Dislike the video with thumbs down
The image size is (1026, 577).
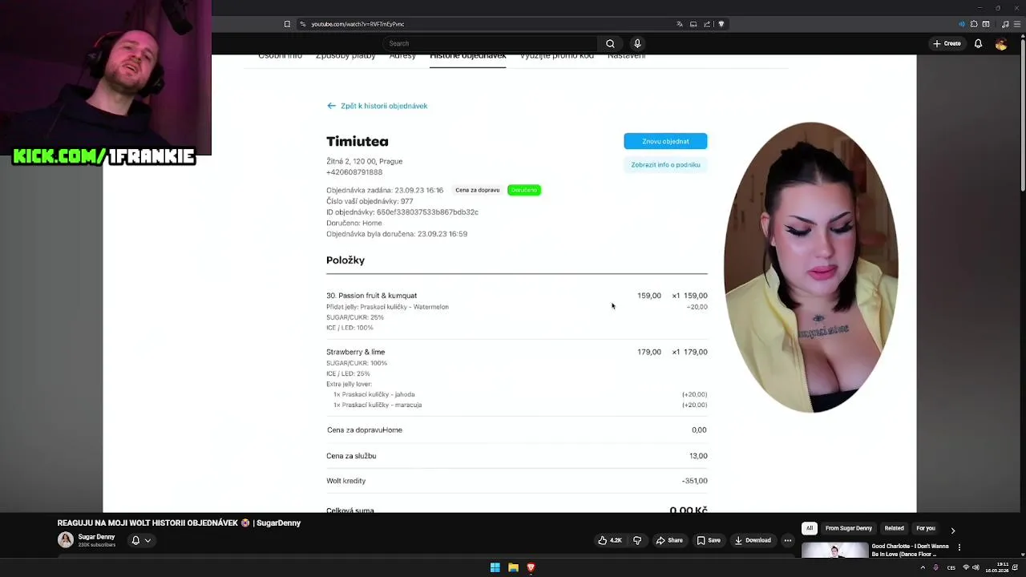(637, 540)
